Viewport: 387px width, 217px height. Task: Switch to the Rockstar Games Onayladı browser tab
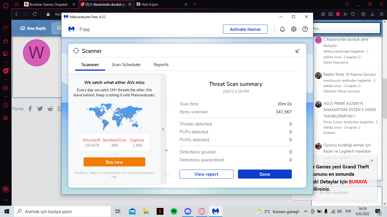click(50, 4)
